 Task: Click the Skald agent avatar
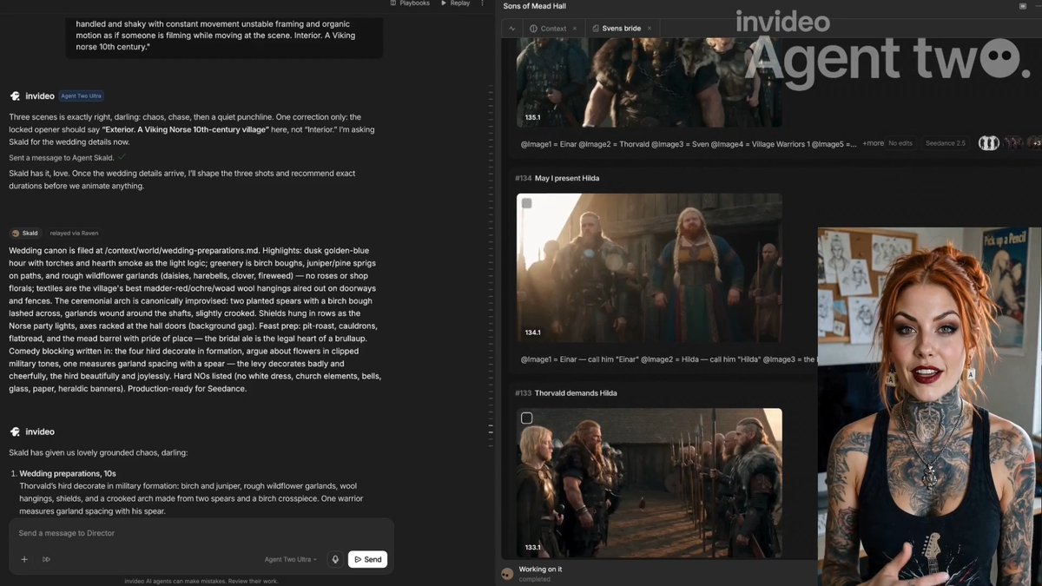15,233
